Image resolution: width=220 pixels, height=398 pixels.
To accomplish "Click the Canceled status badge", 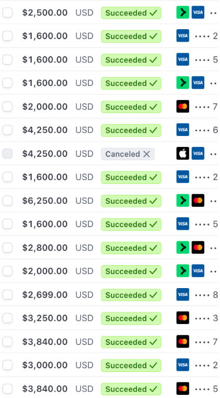I will (128, 154).
